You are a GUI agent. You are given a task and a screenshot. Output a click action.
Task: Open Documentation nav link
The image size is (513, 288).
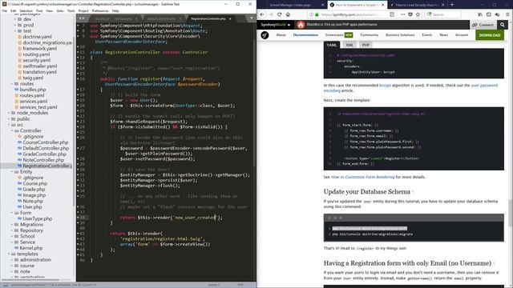305,35
